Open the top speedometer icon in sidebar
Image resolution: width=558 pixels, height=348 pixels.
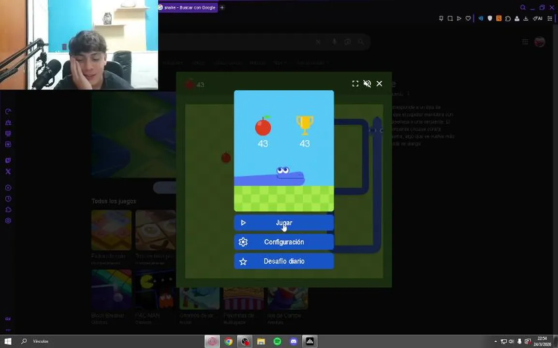pos(8,111)
